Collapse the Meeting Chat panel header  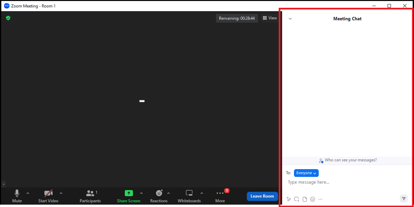tap(290, 19)
